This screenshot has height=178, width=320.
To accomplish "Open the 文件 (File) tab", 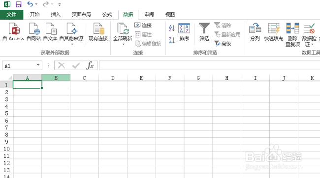I will point(12,14).
